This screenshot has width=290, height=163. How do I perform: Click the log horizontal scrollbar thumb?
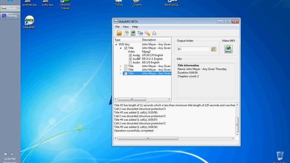(x=148, y=139)
